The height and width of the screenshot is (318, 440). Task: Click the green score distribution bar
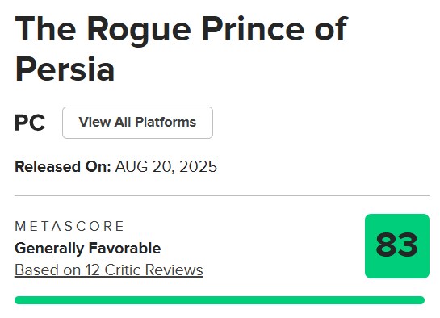(x=220, y=300)
